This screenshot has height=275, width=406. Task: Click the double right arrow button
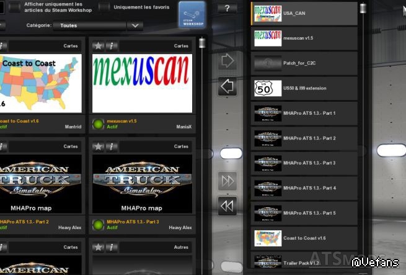[227, 181]
